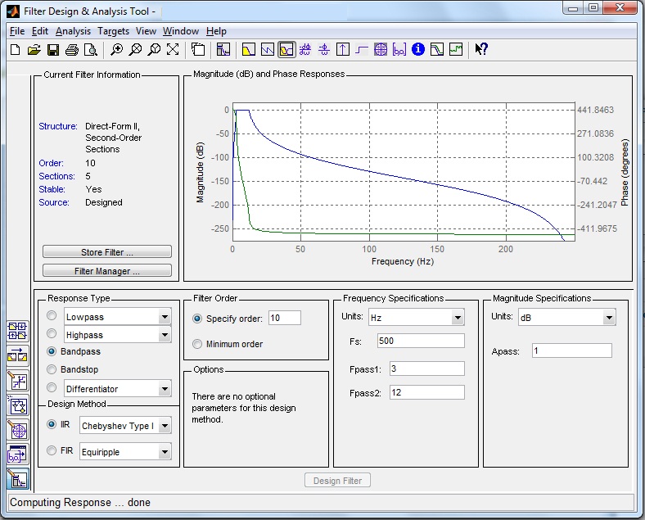
Task: Open the Targets menu
Action: point(113,31)
